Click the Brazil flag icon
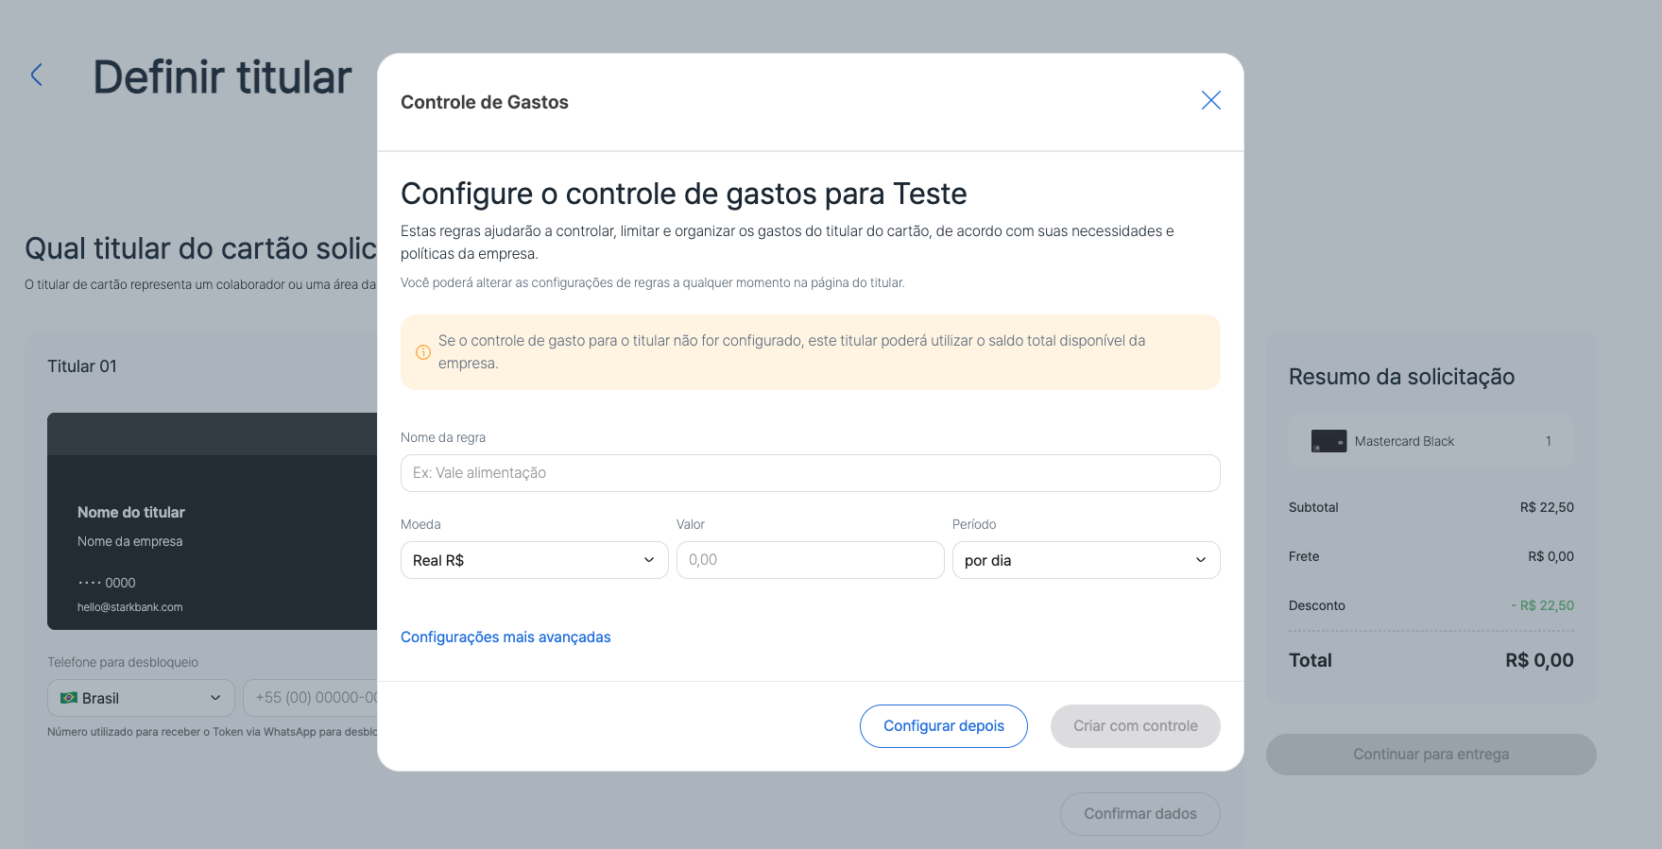This screenshot has width=1662, height=849. pos(69,698)
